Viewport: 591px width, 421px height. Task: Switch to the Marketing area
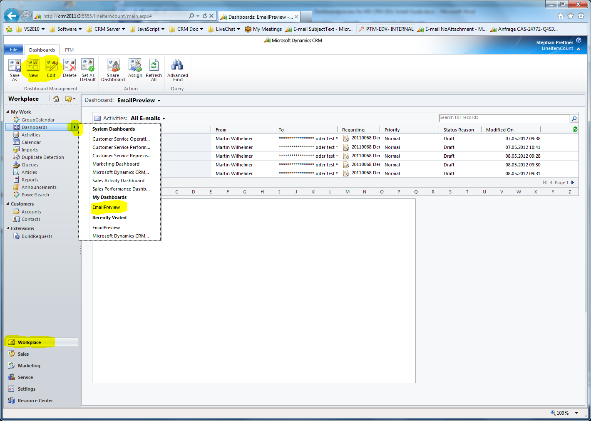[29, 366]
